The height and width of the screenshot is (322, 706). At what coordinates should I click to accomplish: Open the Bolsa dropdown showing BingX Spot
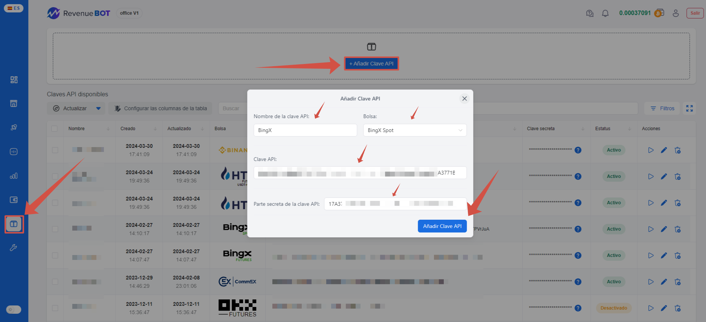pyautogui.click(x=415, y=130)
